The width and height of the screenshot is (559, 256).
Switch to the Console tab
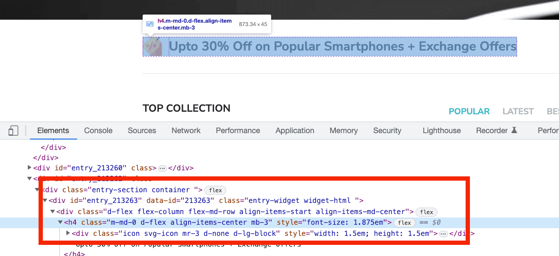98,131
